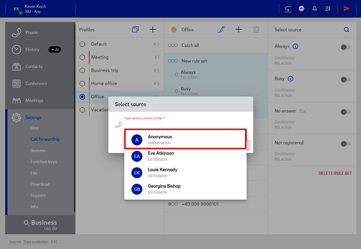This screenshot has height=249, width=361.
Task: Open notifications bell icon
Action: click(315, 9)
